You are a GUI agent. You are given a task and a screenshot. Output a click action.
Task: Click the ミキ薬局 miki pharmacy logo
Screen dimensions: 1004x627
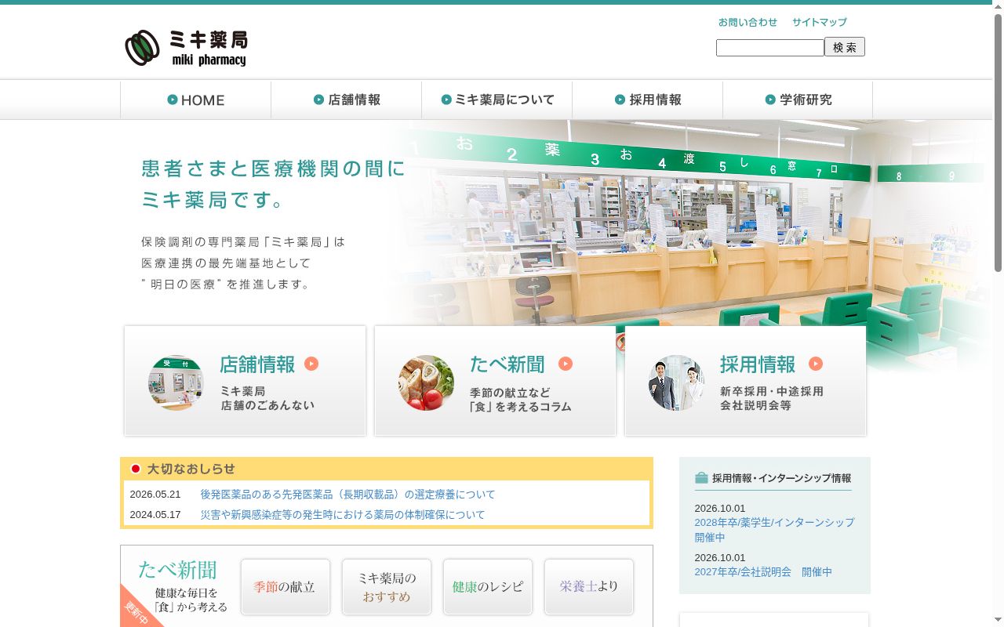tap(186, 49)
